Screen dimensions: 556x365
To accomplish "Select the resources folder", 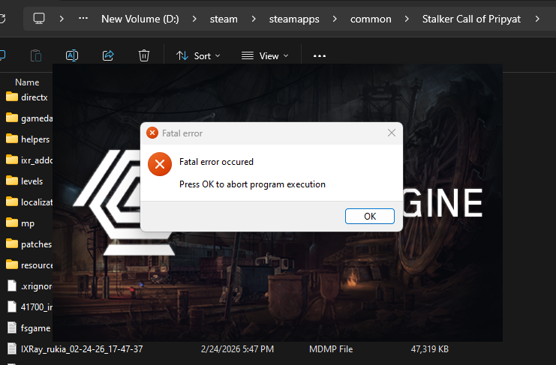I will (x=37, y=265).
